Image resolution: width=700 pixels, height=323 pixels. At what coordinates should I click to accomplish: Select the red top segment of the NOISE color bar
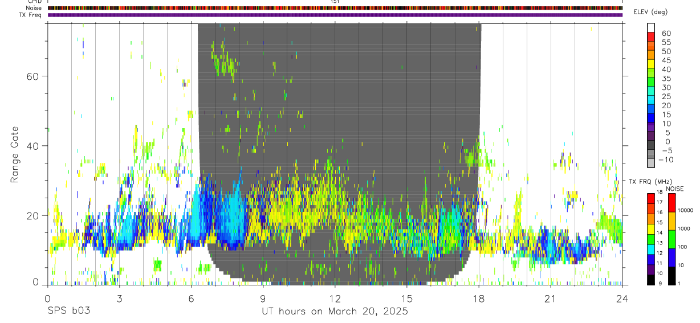(x=671, y=203)
